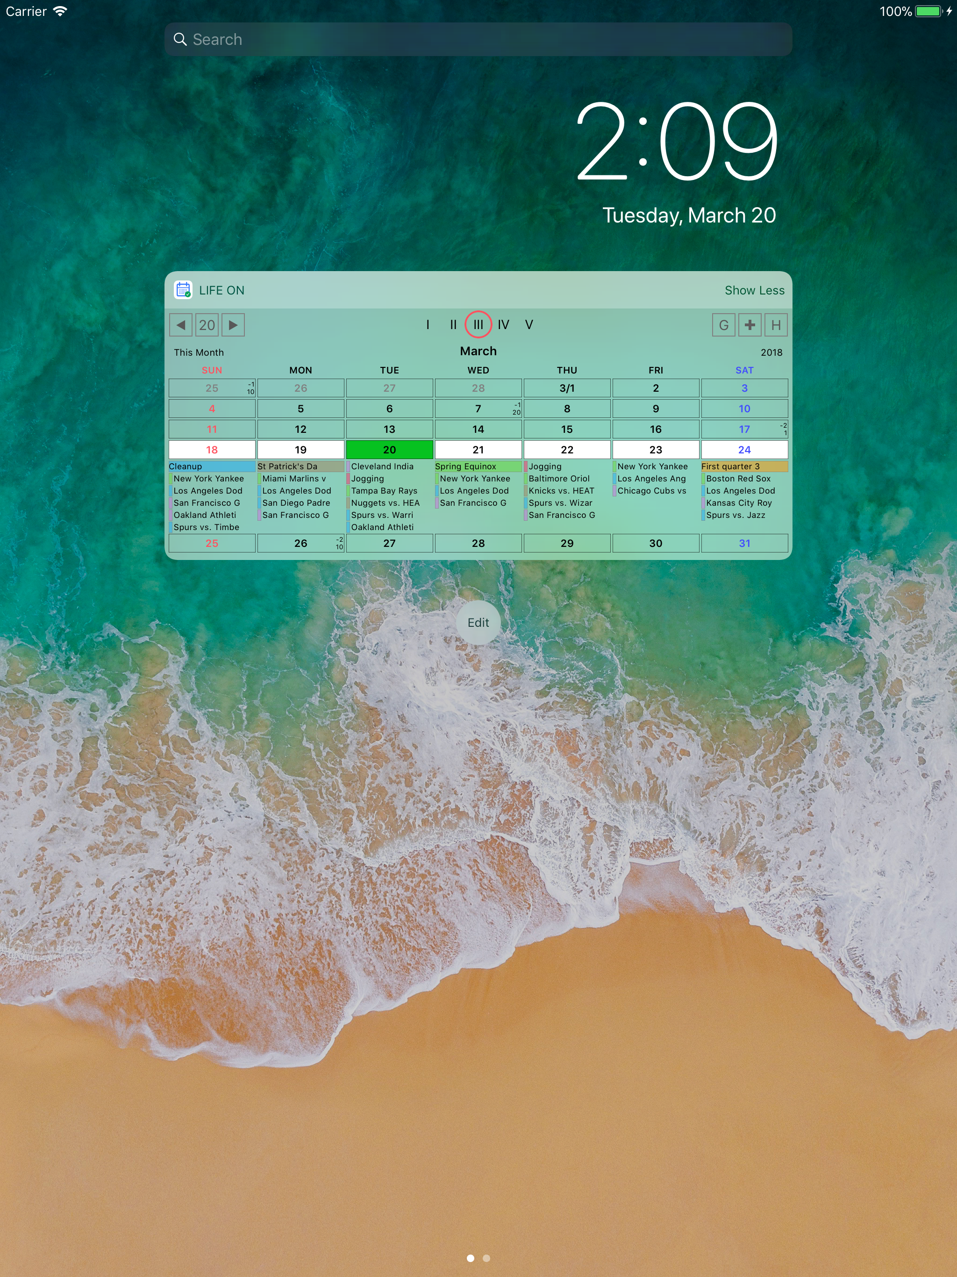
Task: Select view mode I
Action: (x=428, y=325)
